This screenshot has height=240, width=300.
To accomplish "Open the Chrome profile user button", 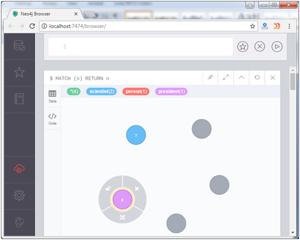I will coord(250,5).
